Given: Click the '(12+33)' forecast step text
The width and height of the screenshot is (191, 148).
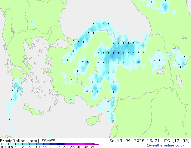Looking at the screenshot, I should tap(181, 140).
